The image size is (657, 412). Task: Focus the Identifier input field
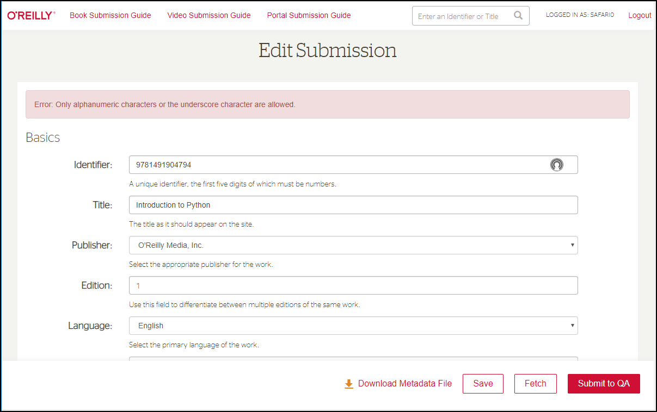click(353, 165)
